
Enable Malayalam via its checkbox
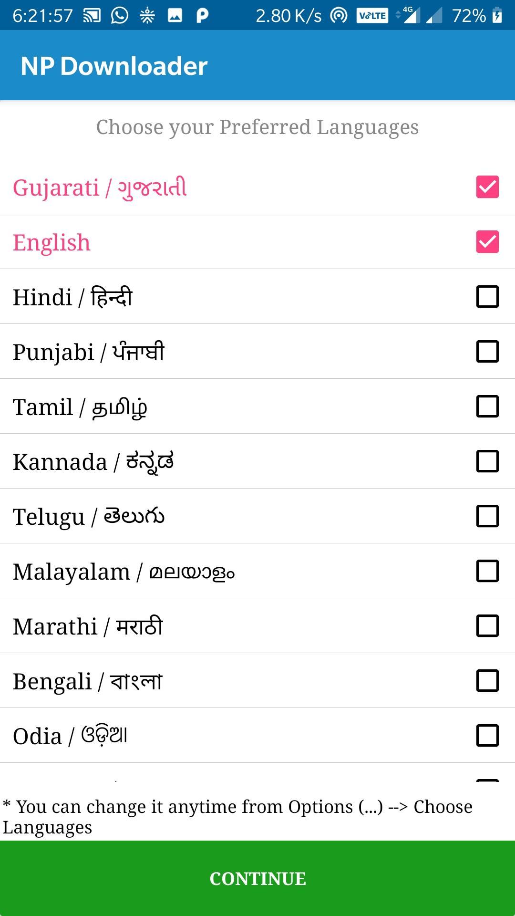pos(487,571)
